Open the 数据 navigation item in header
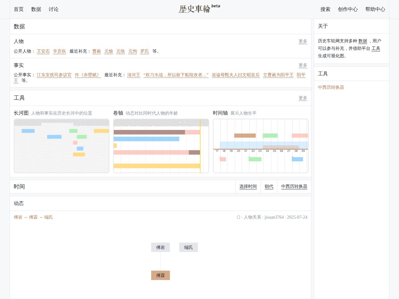Image resolution: width=399 pixels, height=299 pixels. pyautogui.click(x=36, y=9)
